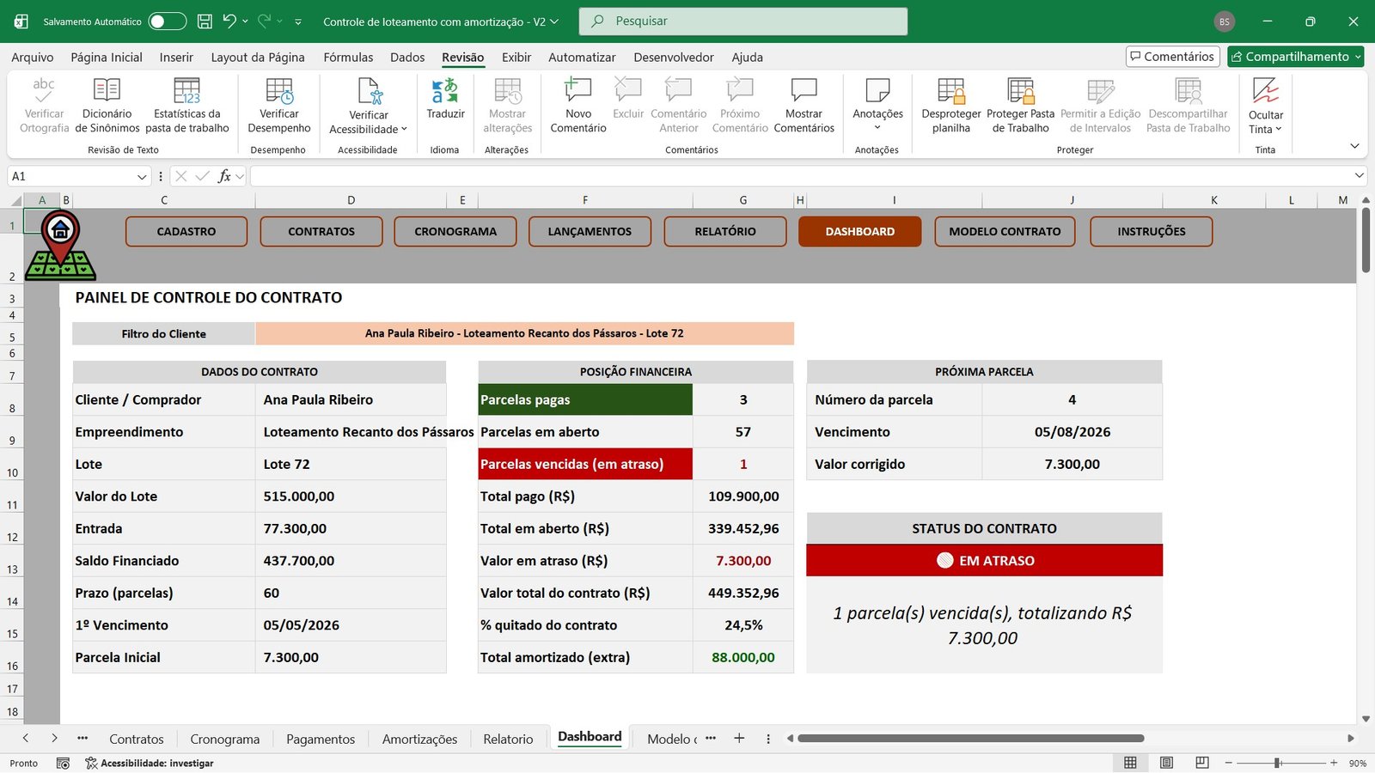Select the client filter cell Ana Paula Ribeiro
Screen dimensions: 1375x773
(x=524, y=333)
